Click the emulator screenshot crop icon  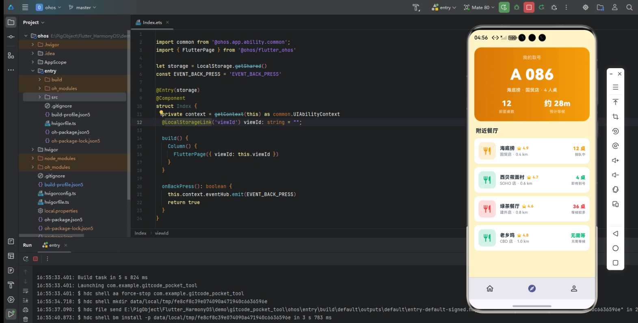[x=615, y=116]
